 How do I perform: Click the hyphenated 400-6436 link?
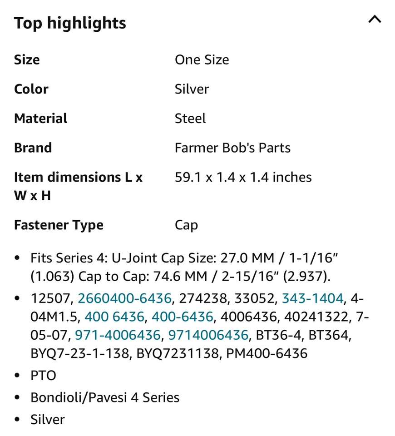182,317
